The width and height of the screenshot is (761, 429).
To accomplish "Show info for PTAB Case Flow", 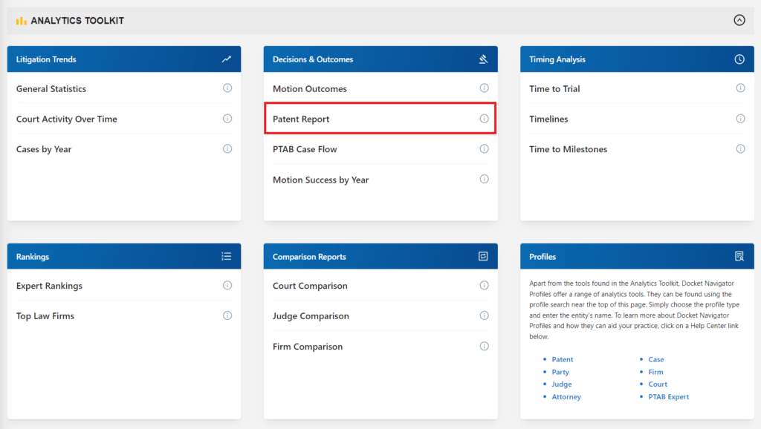I will (x=484, y=149).
